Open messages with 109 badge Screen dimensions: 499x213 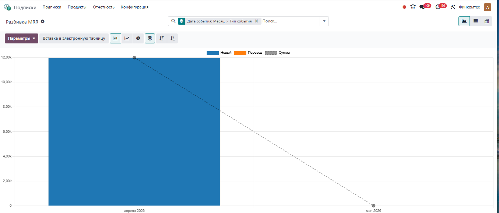425,7
